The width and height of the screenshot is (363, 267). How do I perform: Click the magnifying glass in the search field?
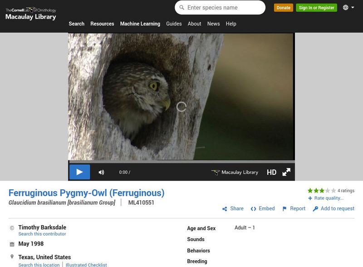click(x=181, y=7)
